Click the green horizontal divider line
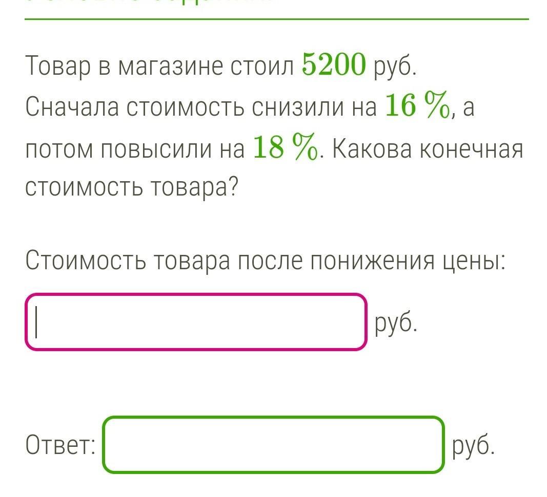This screenshot has height=497, width=547. (x=277, y=19)
